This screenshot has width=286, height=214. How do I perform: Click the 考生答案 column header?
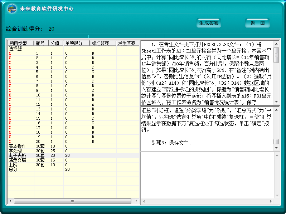(128, 43)
